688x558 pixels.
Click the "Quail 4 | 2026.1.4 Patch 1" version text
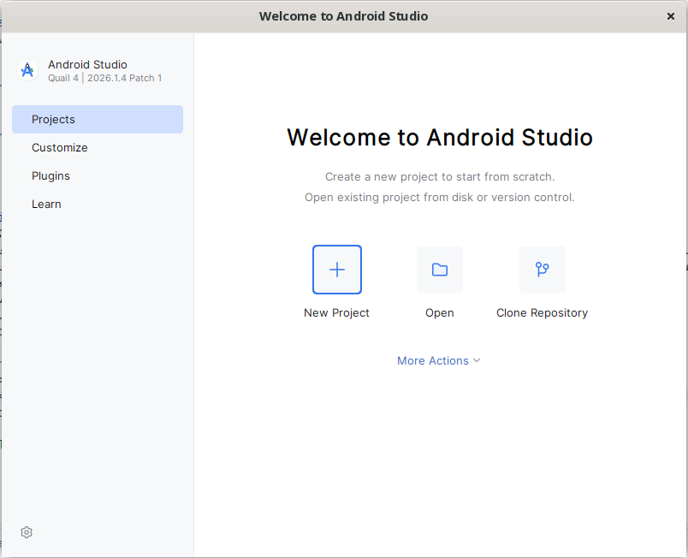click(105, 78)
